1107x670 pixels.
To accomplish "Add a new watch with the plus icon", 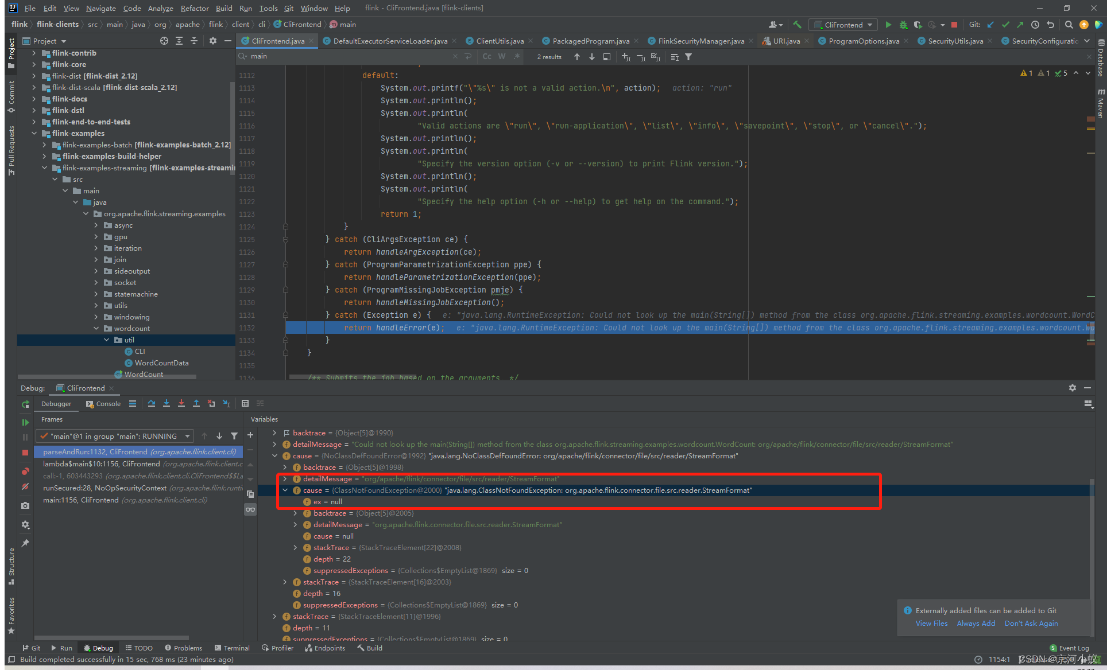I will [x=250, y=435].
